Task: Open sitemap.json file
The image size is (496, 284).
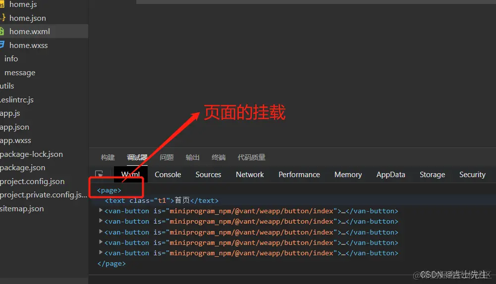Action: click(x=22, y=209)
